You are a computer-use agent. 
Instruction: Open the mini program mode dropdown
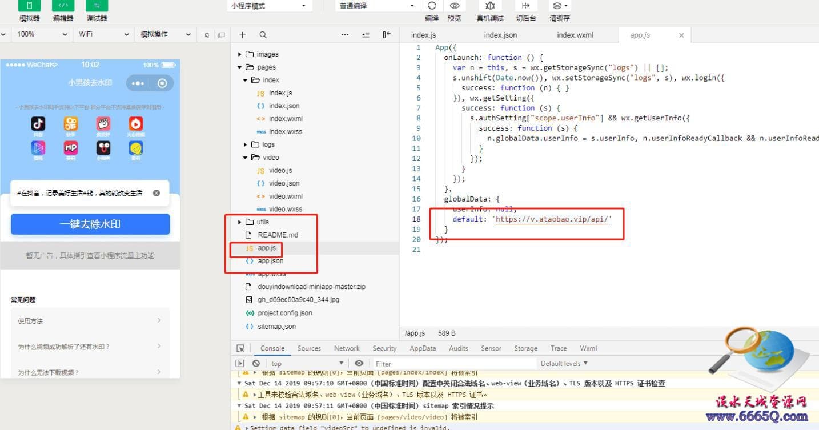coord(269,6)
